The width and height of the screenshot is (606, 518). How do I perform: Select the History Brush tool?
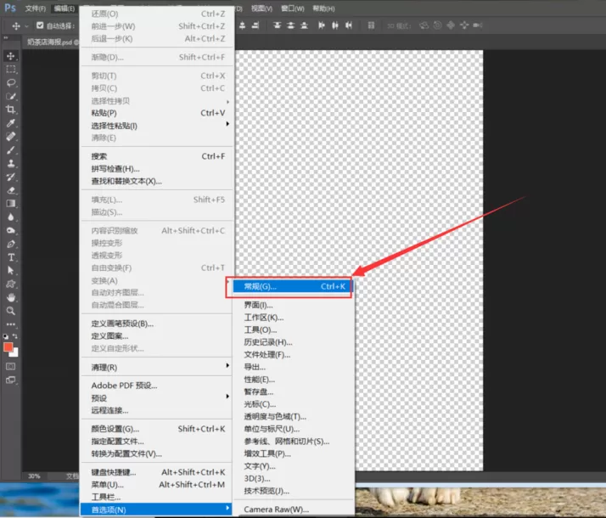(11, 177)
